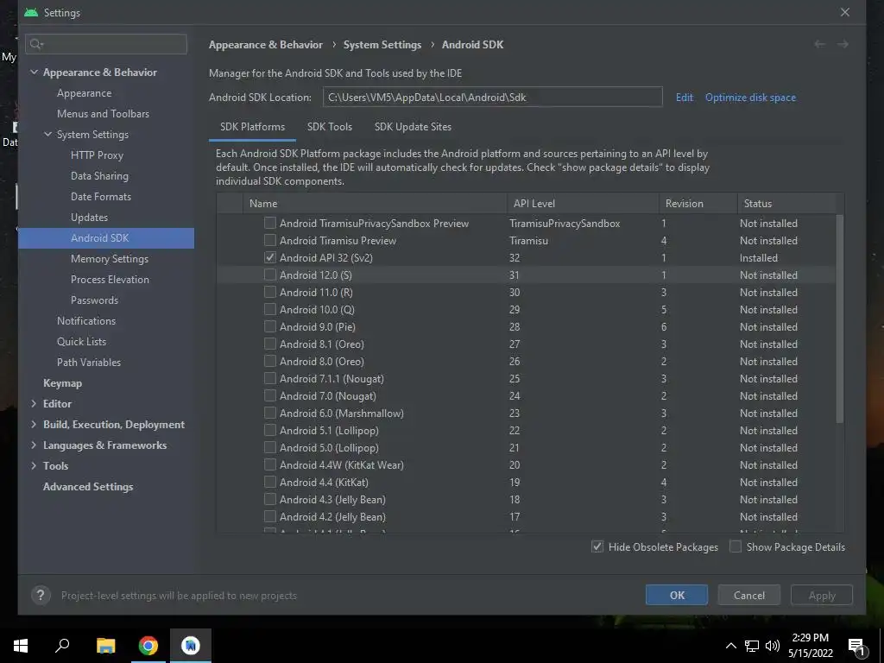Click System Settings breadcrumb
Viewport: 884px width, 663px height.
point(382,45)
